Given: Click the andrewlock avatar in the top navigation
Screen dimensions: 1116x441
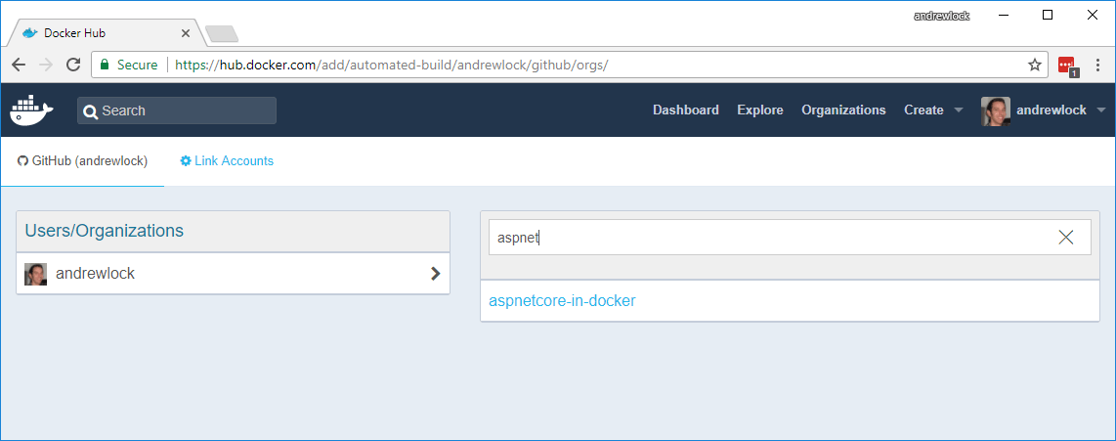Looking at the screenshot, I should [995, 110].
